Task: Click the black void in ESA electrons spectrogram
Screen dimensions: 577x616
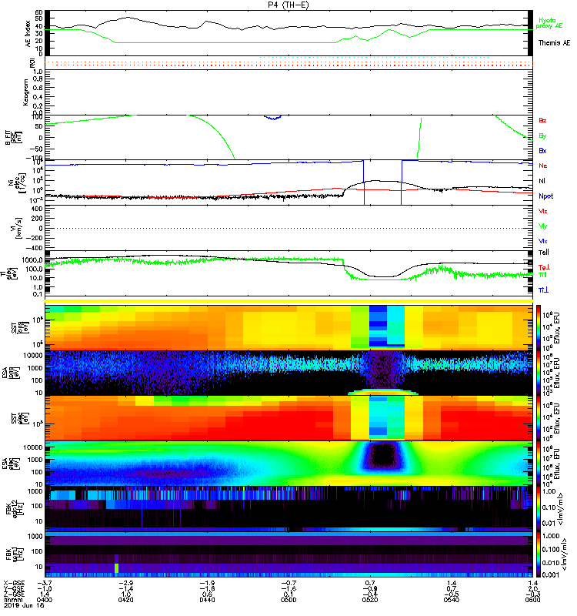Action: pos(383,457)
